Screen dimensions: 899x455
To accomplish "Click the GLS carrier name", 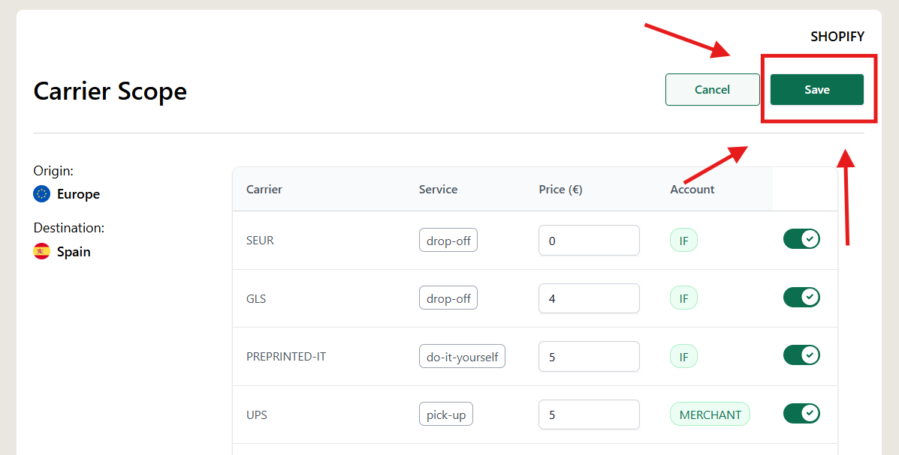I will [255, 298].
